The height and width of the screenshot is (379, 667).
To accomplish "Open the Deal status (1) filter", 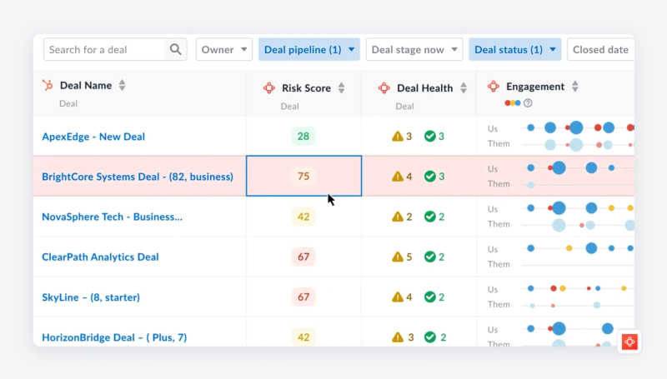I will coord(514,50).
